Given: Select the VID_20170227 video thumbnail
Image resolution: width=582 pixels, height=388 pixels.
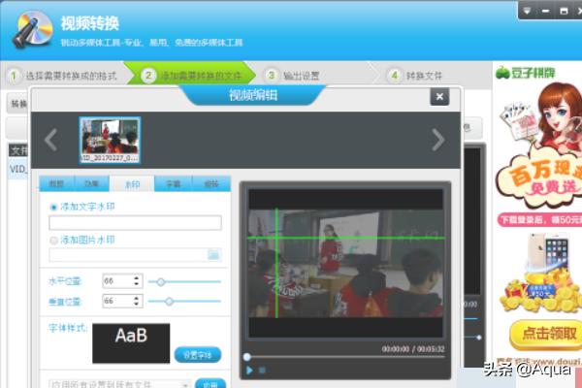Looking at the screenshot, I should [110, 140].
